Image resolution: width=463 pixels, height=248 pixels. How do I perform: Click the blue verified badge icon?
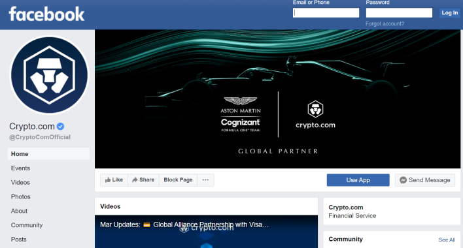pos(61,127)
